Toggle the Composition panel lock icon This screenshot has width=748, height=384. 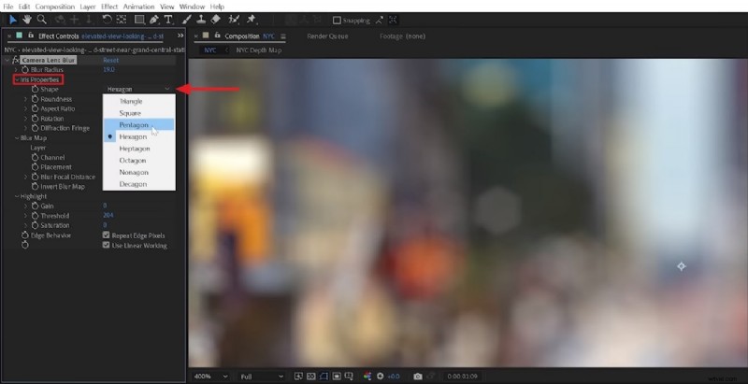click(218, 36)
